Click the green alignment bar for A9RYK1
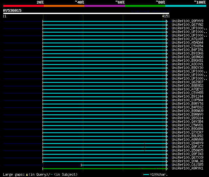Viewport: 209px width, 177px height. (x=104, y=169)
